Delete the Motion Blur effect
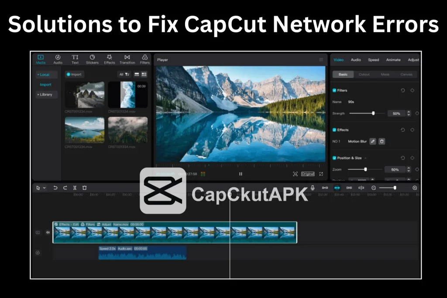This screenshot has height=298, width=447. pos(382,141)
